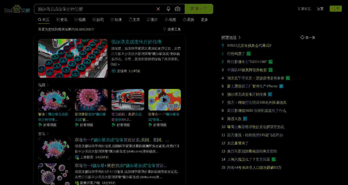Play the 01:13 video 双毒合一
Viewport: 348px width, 185px height.
[165, 100]
